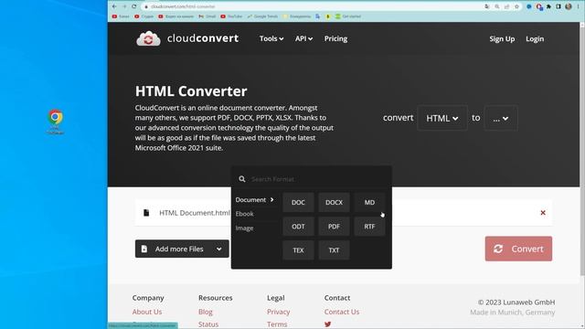Click the HTML Document.html file name
The height and width of the screenshot is (329, 585).
(x=195, y=213)
